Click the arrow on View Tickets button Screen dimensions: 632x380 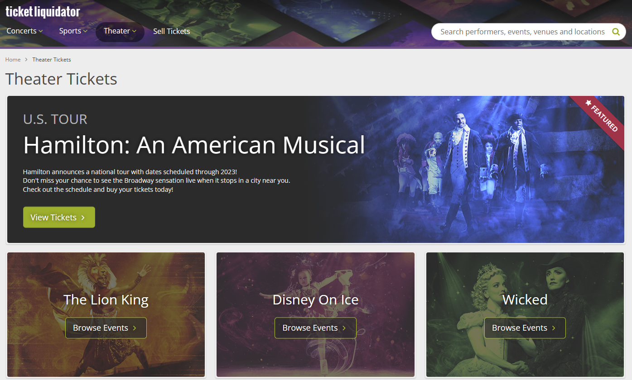pyautogui.click(x=83, y=218)
